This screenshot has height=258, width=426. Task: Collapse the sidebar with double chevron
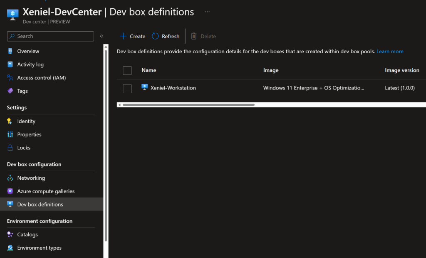coord(102,36)
